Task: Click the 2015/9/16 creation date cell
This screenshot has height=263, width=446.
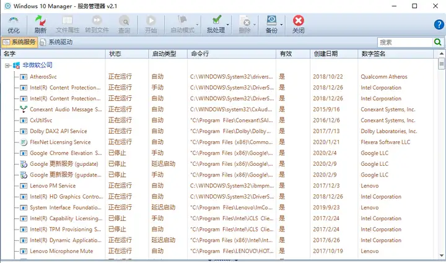Action: [x=326, y=110]
